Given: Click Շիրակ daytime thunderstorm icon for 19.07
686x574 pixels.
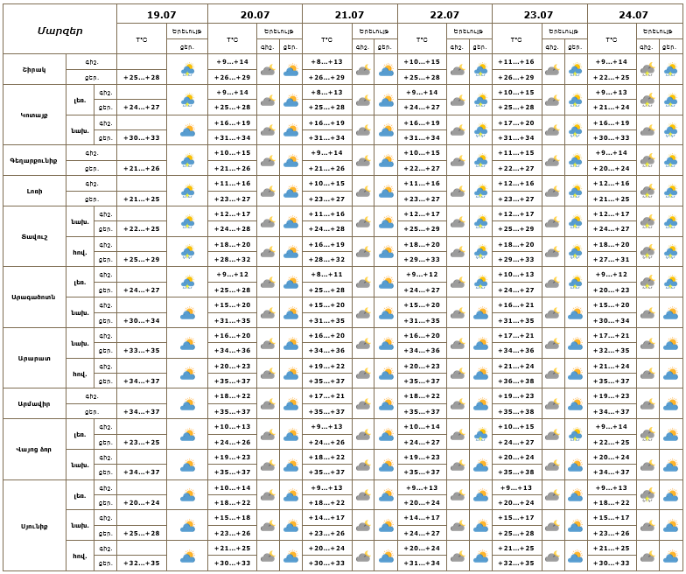Looking at the screenshot, I should click(x=187, y=70).
